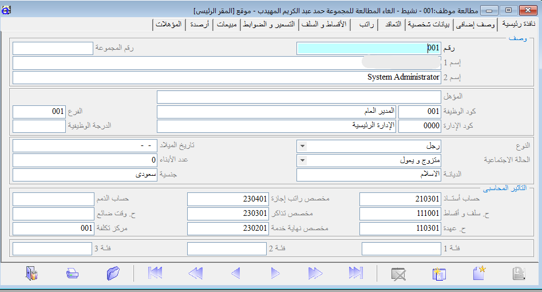Switch to the راتب tab
The width and height of the screenshot is (542, 292).
pos(366,24)
